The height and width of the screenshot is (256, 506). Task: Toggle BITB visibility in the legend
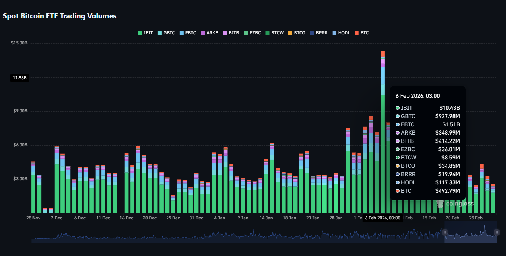[x=231, y=33]
